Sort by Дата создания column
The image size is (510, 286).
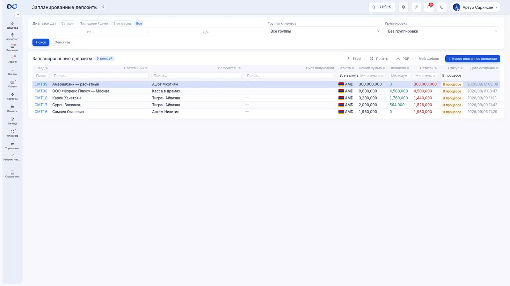(x=484, y=68)
